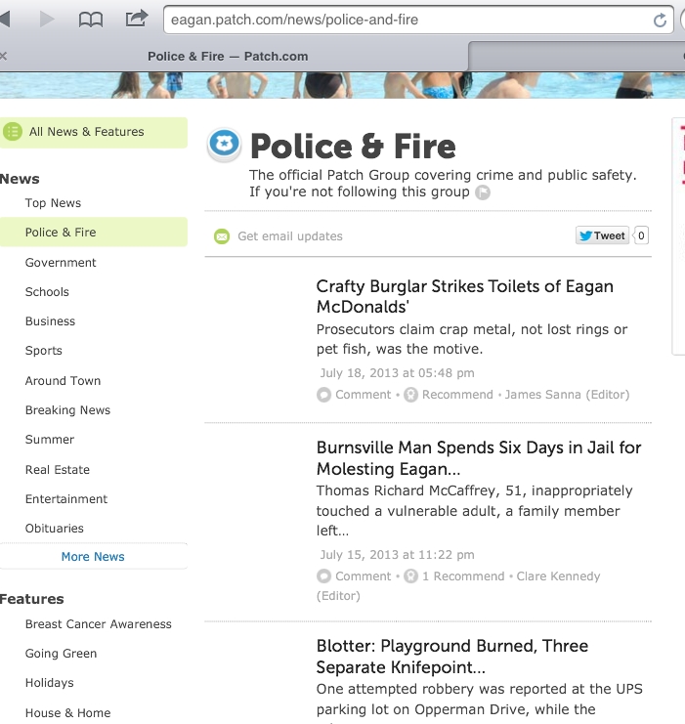Click the July 18, 2013 at 05:48 pm timestamp

398,373
